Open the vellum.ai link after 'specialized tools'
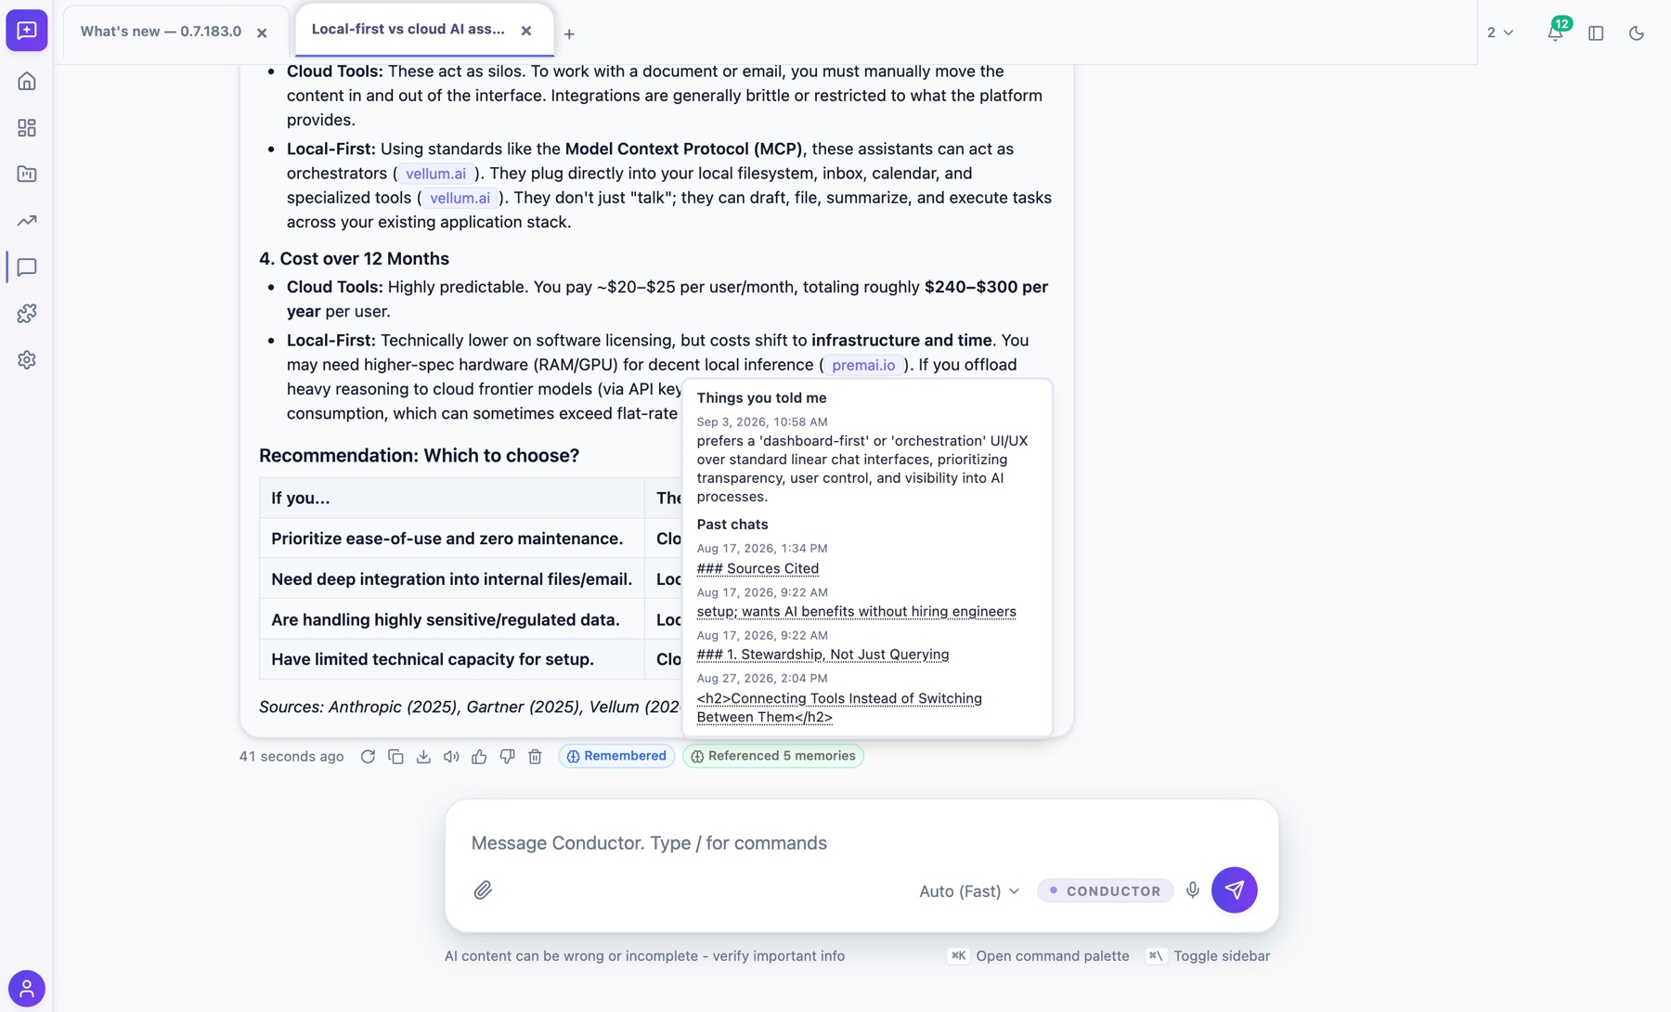Image resolution: width=1671 pixels, height=1012 pixels. [x=460, y=198]
